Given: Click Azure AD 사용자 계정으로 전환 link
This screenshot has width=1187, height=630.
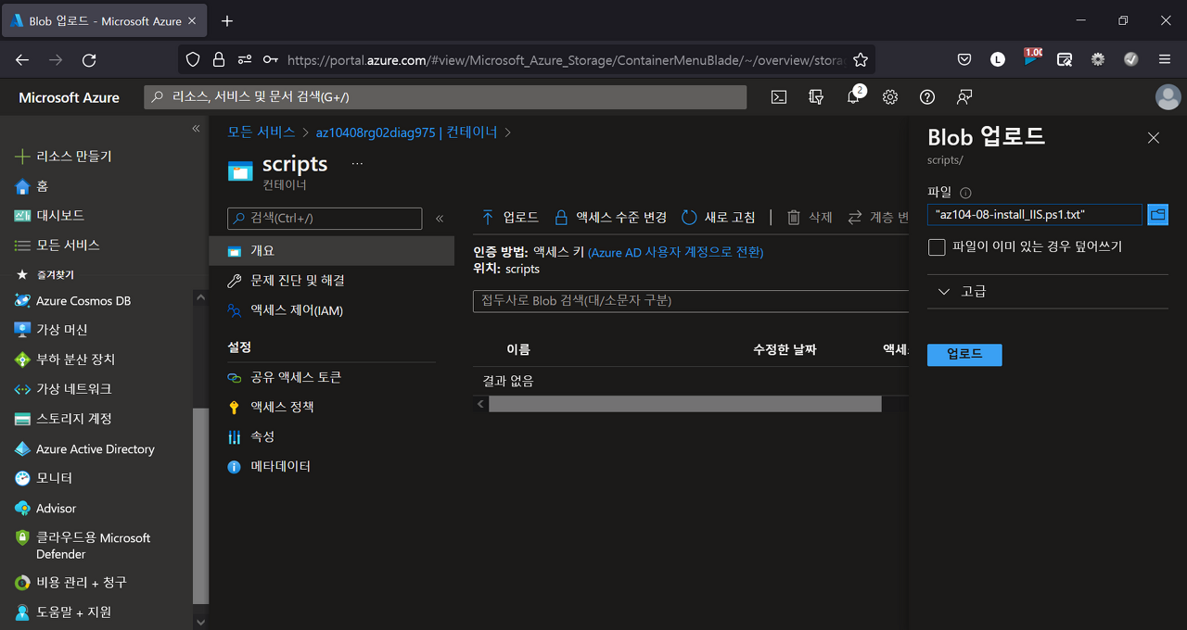Looking at the screenshot, I should 675,252.
